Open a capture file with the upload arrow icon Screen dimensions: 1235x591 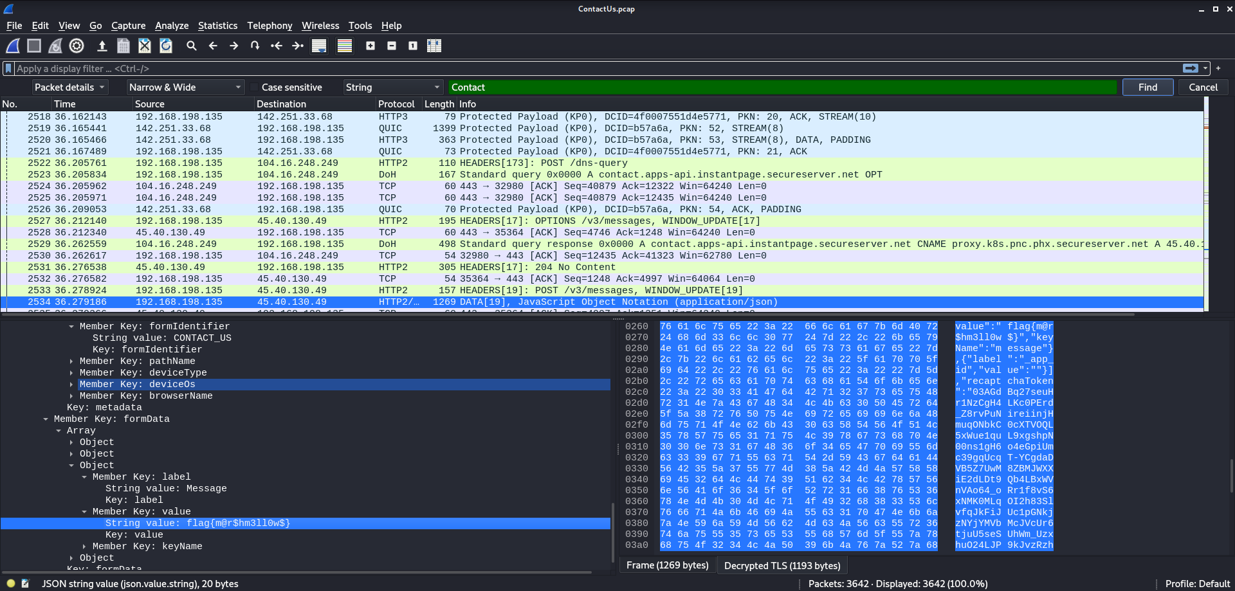pyautogui.click(x=102, y=46)
